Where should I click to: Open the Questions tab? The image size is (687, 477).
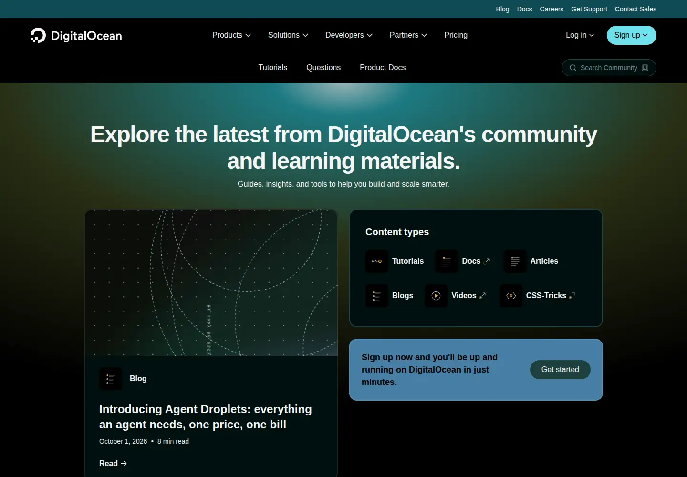[323, 68]
